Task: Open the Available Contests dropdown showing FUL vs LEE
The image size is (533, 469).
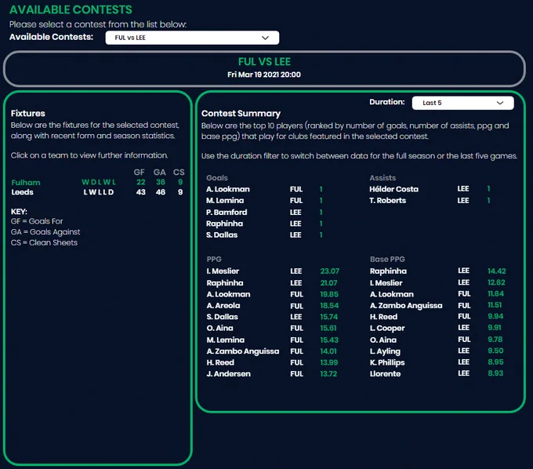Action: (192, 38)
